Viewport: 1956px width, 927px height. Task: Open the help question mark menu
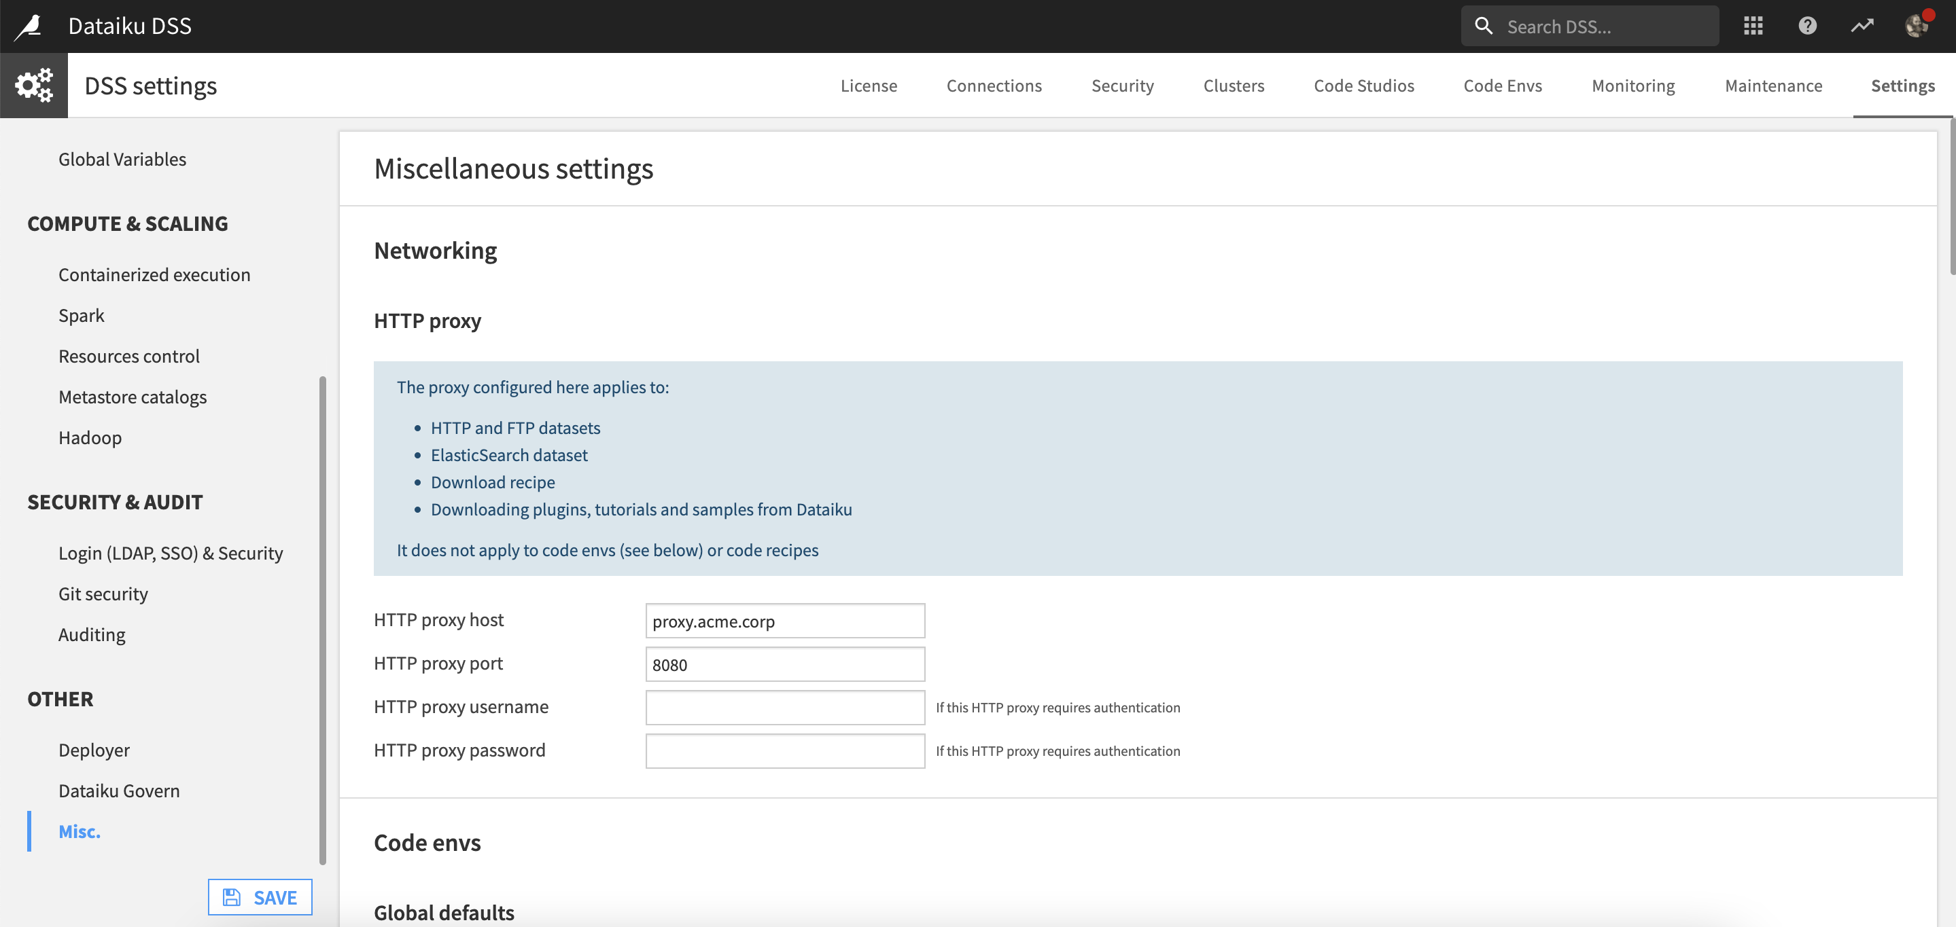click(1807, 26)
